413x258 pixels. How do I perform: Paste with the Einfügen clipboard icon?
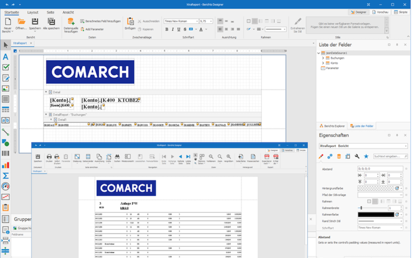click(130, 24)
